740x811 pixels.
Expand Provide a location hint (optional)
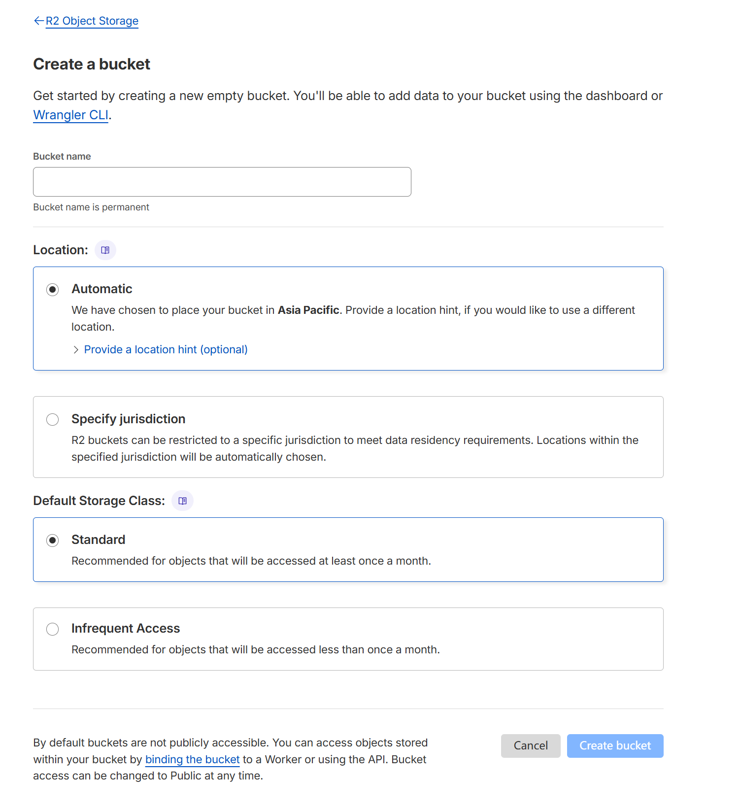coord(166,349)
